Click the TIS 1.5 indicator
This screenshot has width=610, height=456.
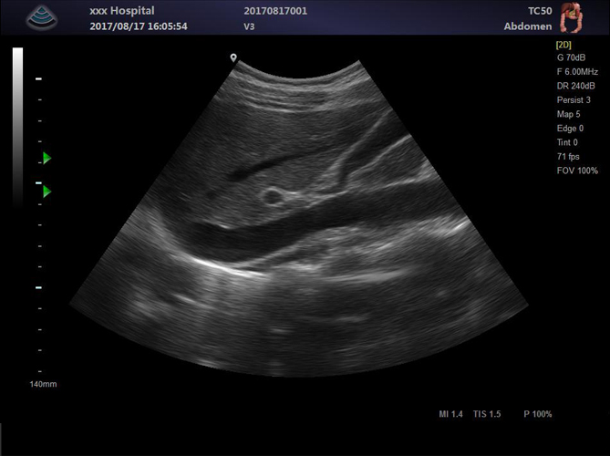tap(487, 414)
